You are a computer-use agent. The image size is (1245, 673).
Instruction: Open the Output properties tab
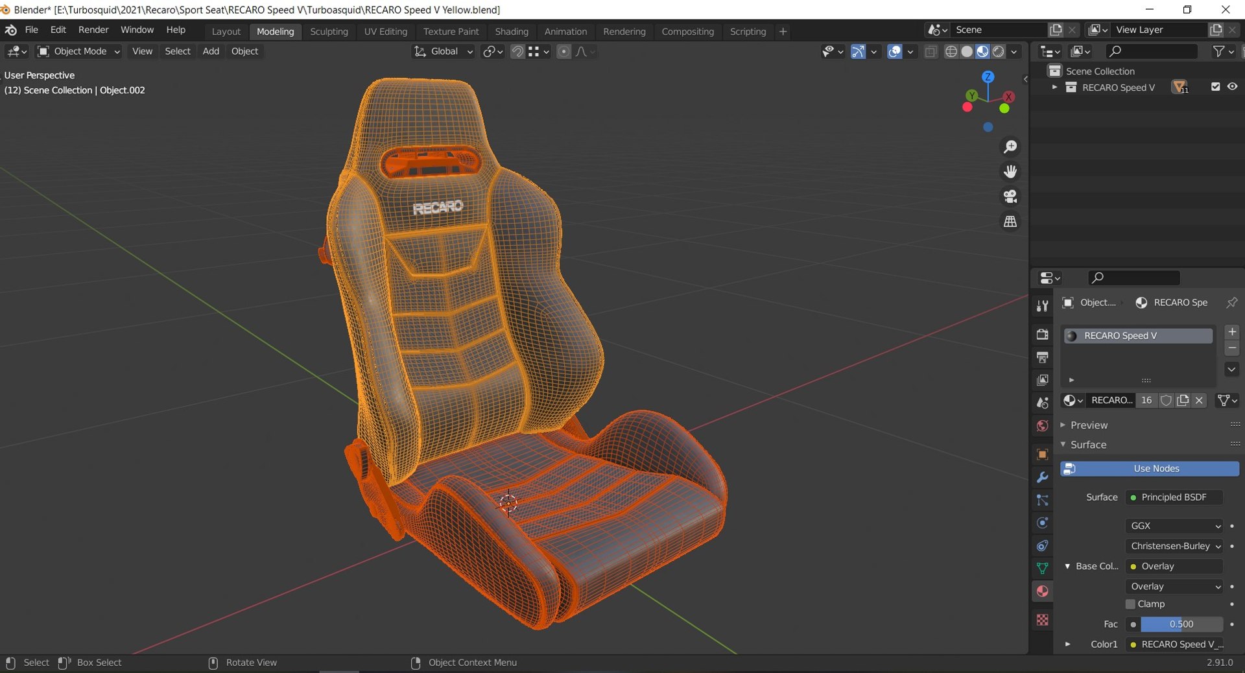tap(1042, 357)
